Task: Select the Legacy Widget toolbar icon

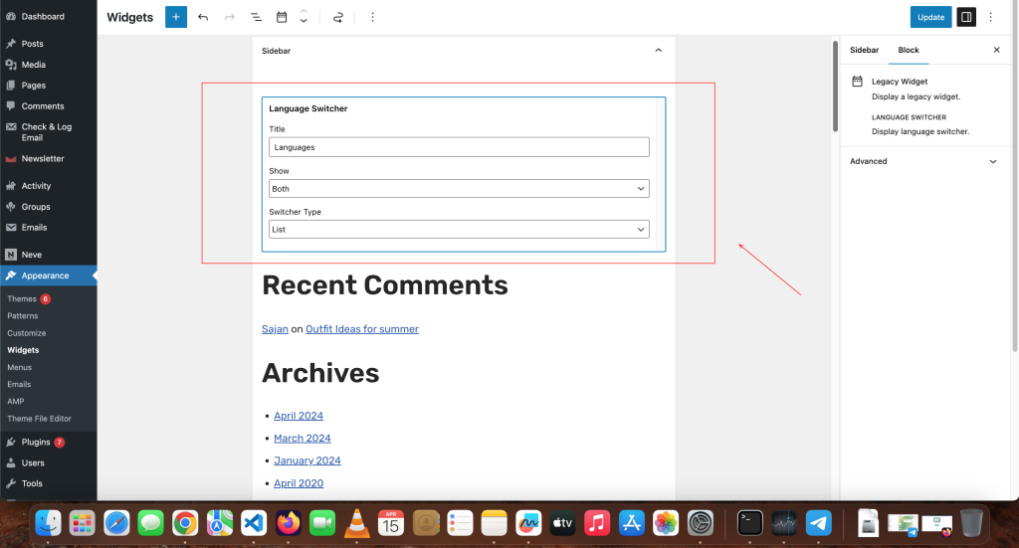Action: coord(282,18)
